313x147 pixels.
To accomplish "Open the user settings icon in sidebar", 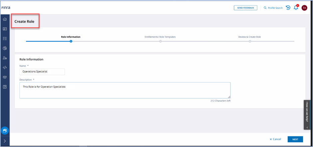I will [x=5, y=58].
